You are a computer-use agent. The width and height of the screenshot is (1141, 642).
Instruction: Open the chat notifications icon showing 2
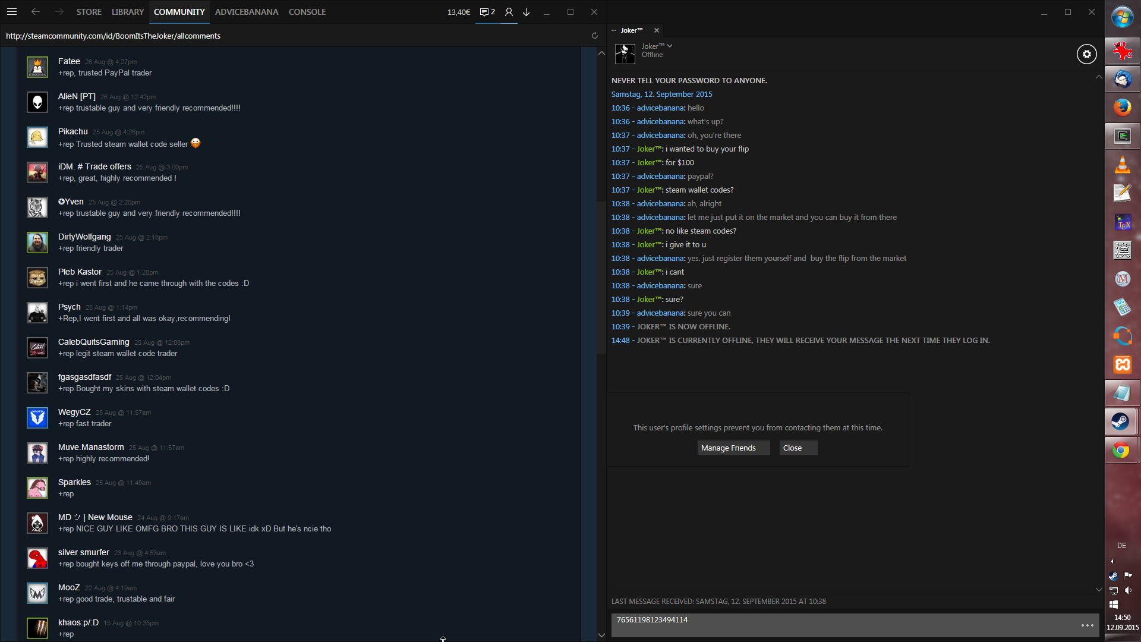coord(487,12)
